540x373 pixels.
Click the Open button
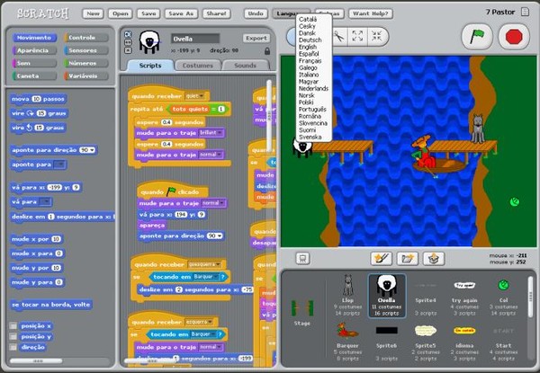pos(121,13)
